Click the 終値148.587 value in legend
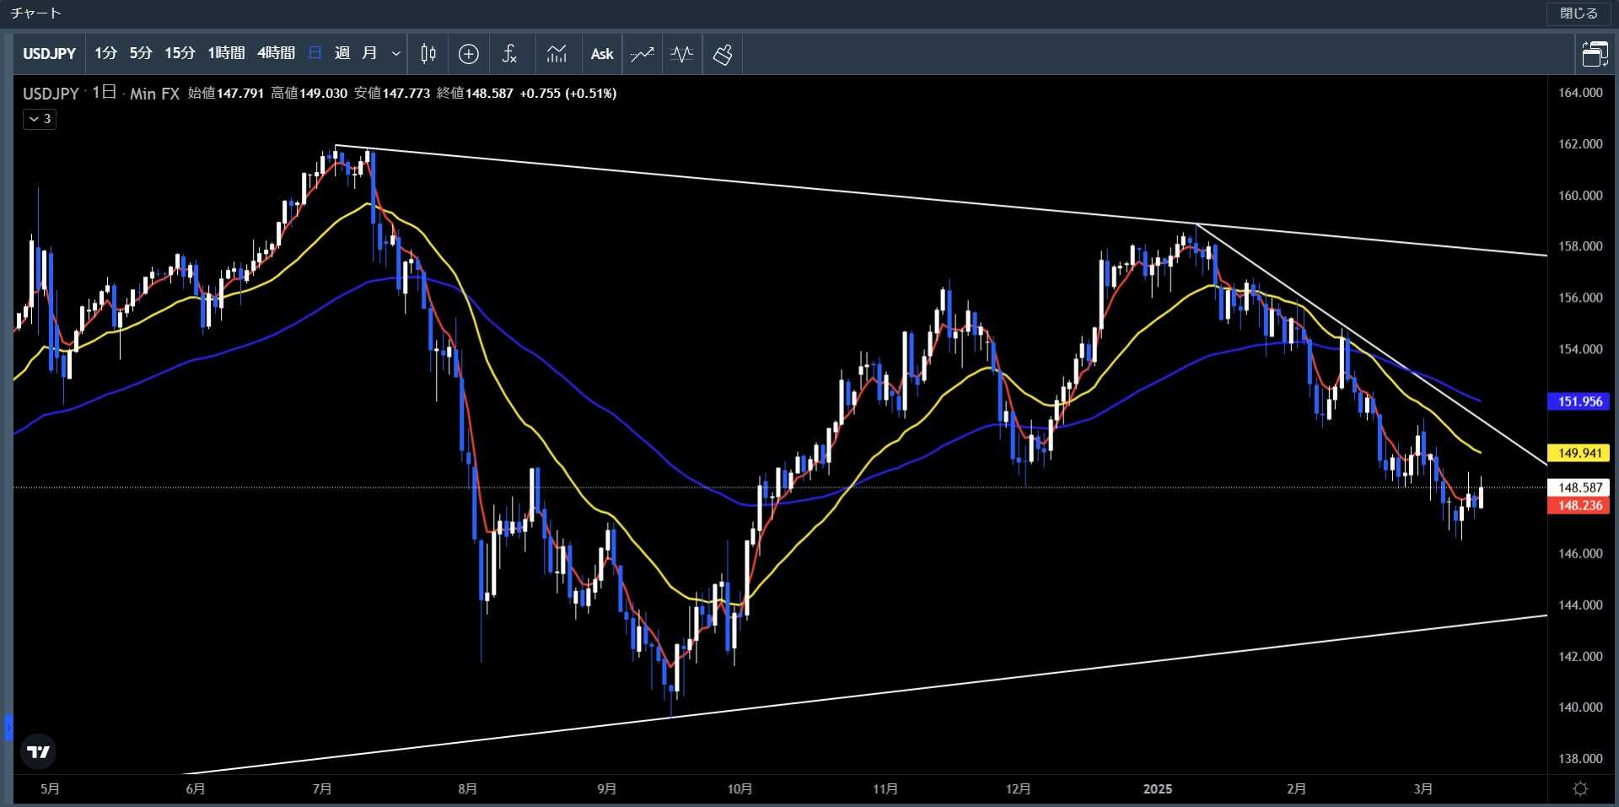This screenshot has width=1619, height=807. coord(475,94)
